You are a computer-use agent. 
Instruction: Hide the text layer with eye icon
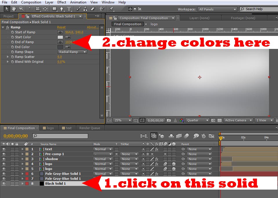click(4, 149)
